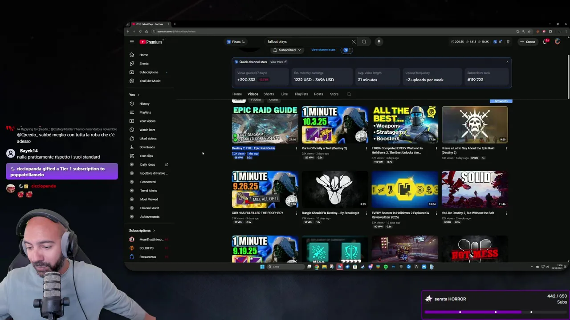The image size is (570, 320).
Task: Open the SOLIDFPS subscription channel
Action: pyautogui.click(x=147, y=248)
